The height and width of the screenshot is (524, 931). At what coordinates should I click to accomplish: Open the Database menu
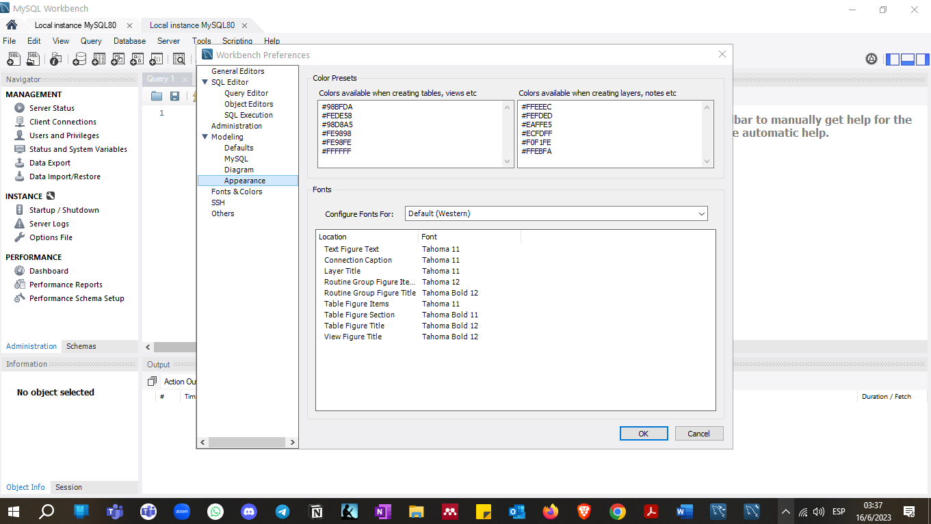click(129, 41)
